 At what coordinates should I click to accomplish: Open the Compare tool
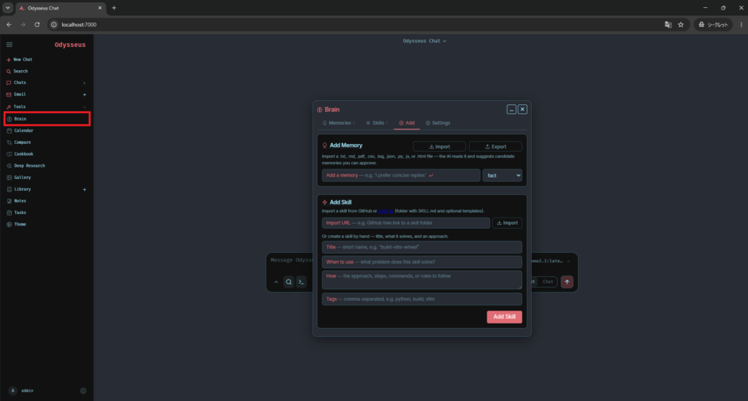click(19, 142)
